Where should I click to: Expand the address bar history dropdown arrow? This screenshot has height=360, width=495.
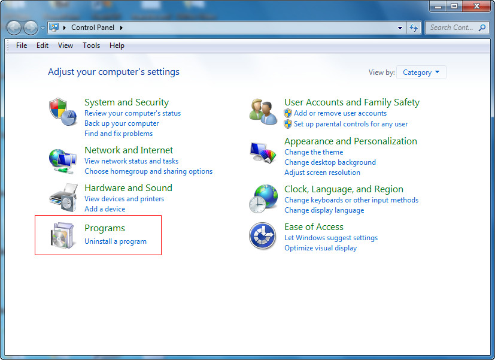(x=400, y=28)
